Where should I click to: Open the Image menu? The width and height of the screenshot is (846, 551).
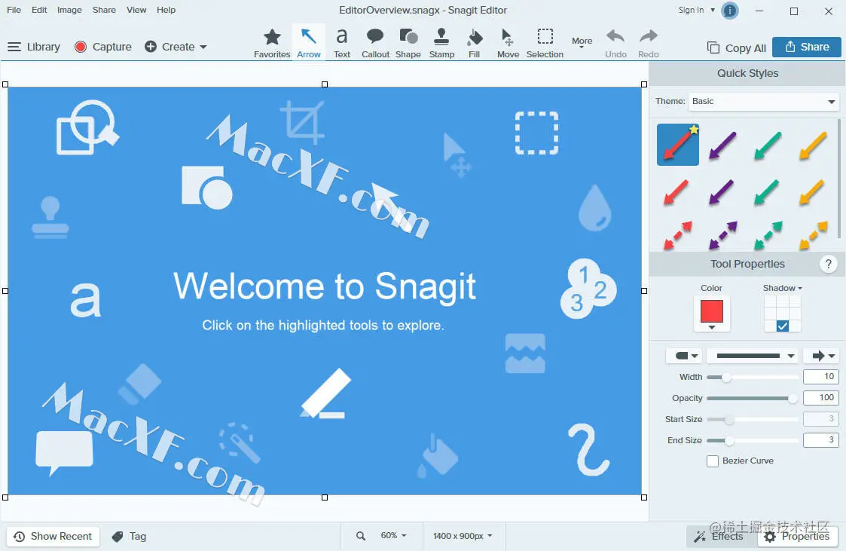point(69,10)
